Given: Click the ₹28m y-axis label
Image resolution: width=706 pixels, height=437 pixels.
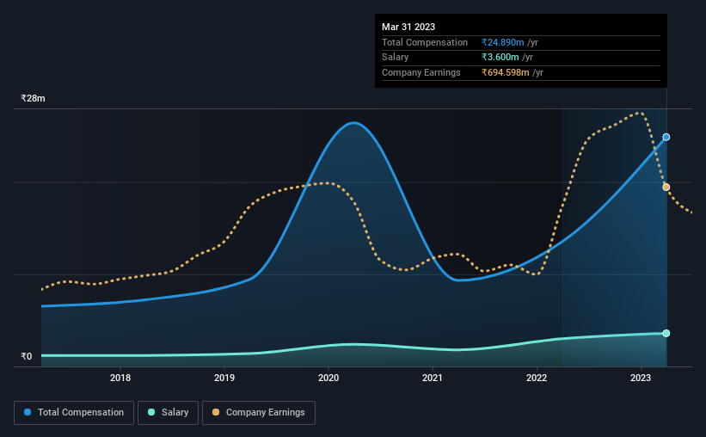Looking at the screenshot, I should (x=33, y=98).
